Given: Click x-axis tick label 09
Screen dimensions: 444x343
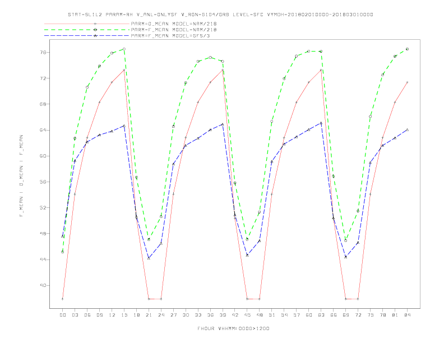Looking at the screenshot, I should (99, 315).
